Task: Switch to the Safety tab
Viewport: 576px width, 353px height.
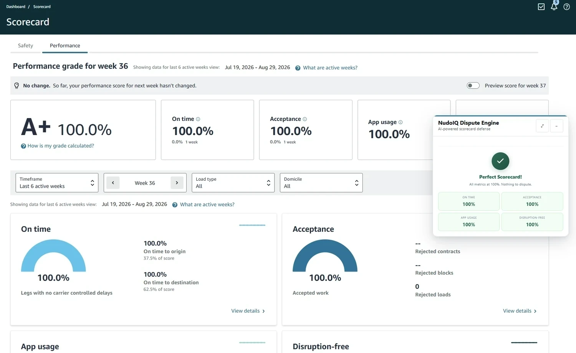Action: pos(25,45)
